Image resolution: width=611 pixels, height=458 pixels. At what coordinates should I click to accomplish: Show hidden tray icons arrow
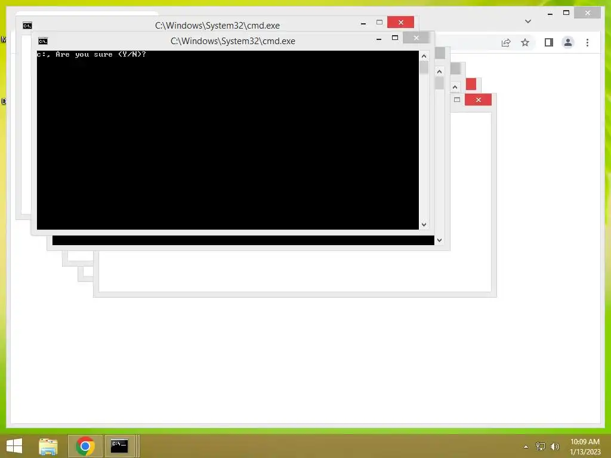[x=526, y=447]
